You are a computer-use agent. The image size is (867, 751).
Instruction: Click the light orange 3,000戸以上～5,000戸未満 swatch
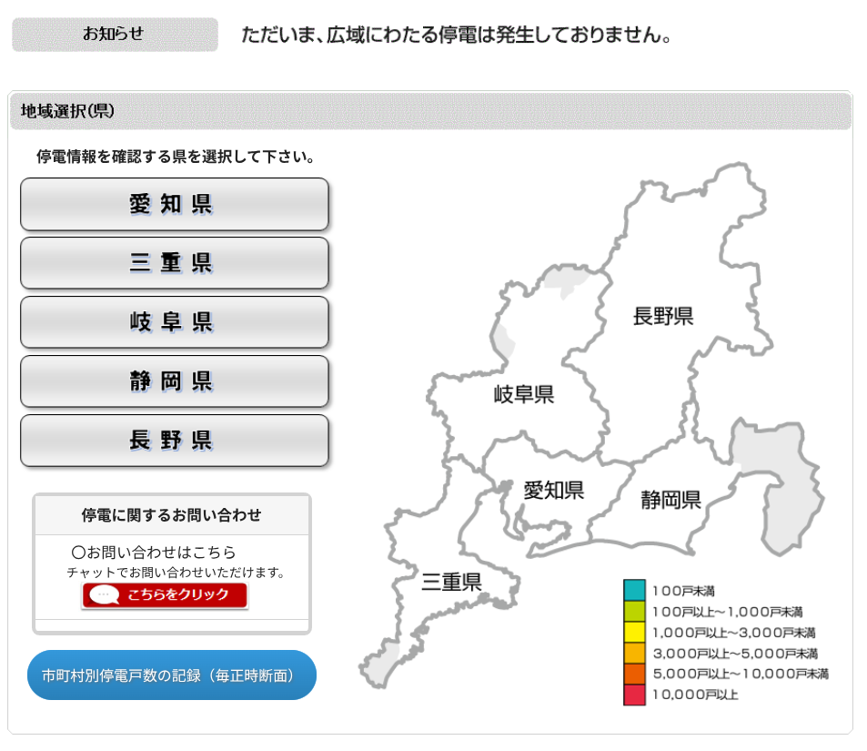coord(634,653)
